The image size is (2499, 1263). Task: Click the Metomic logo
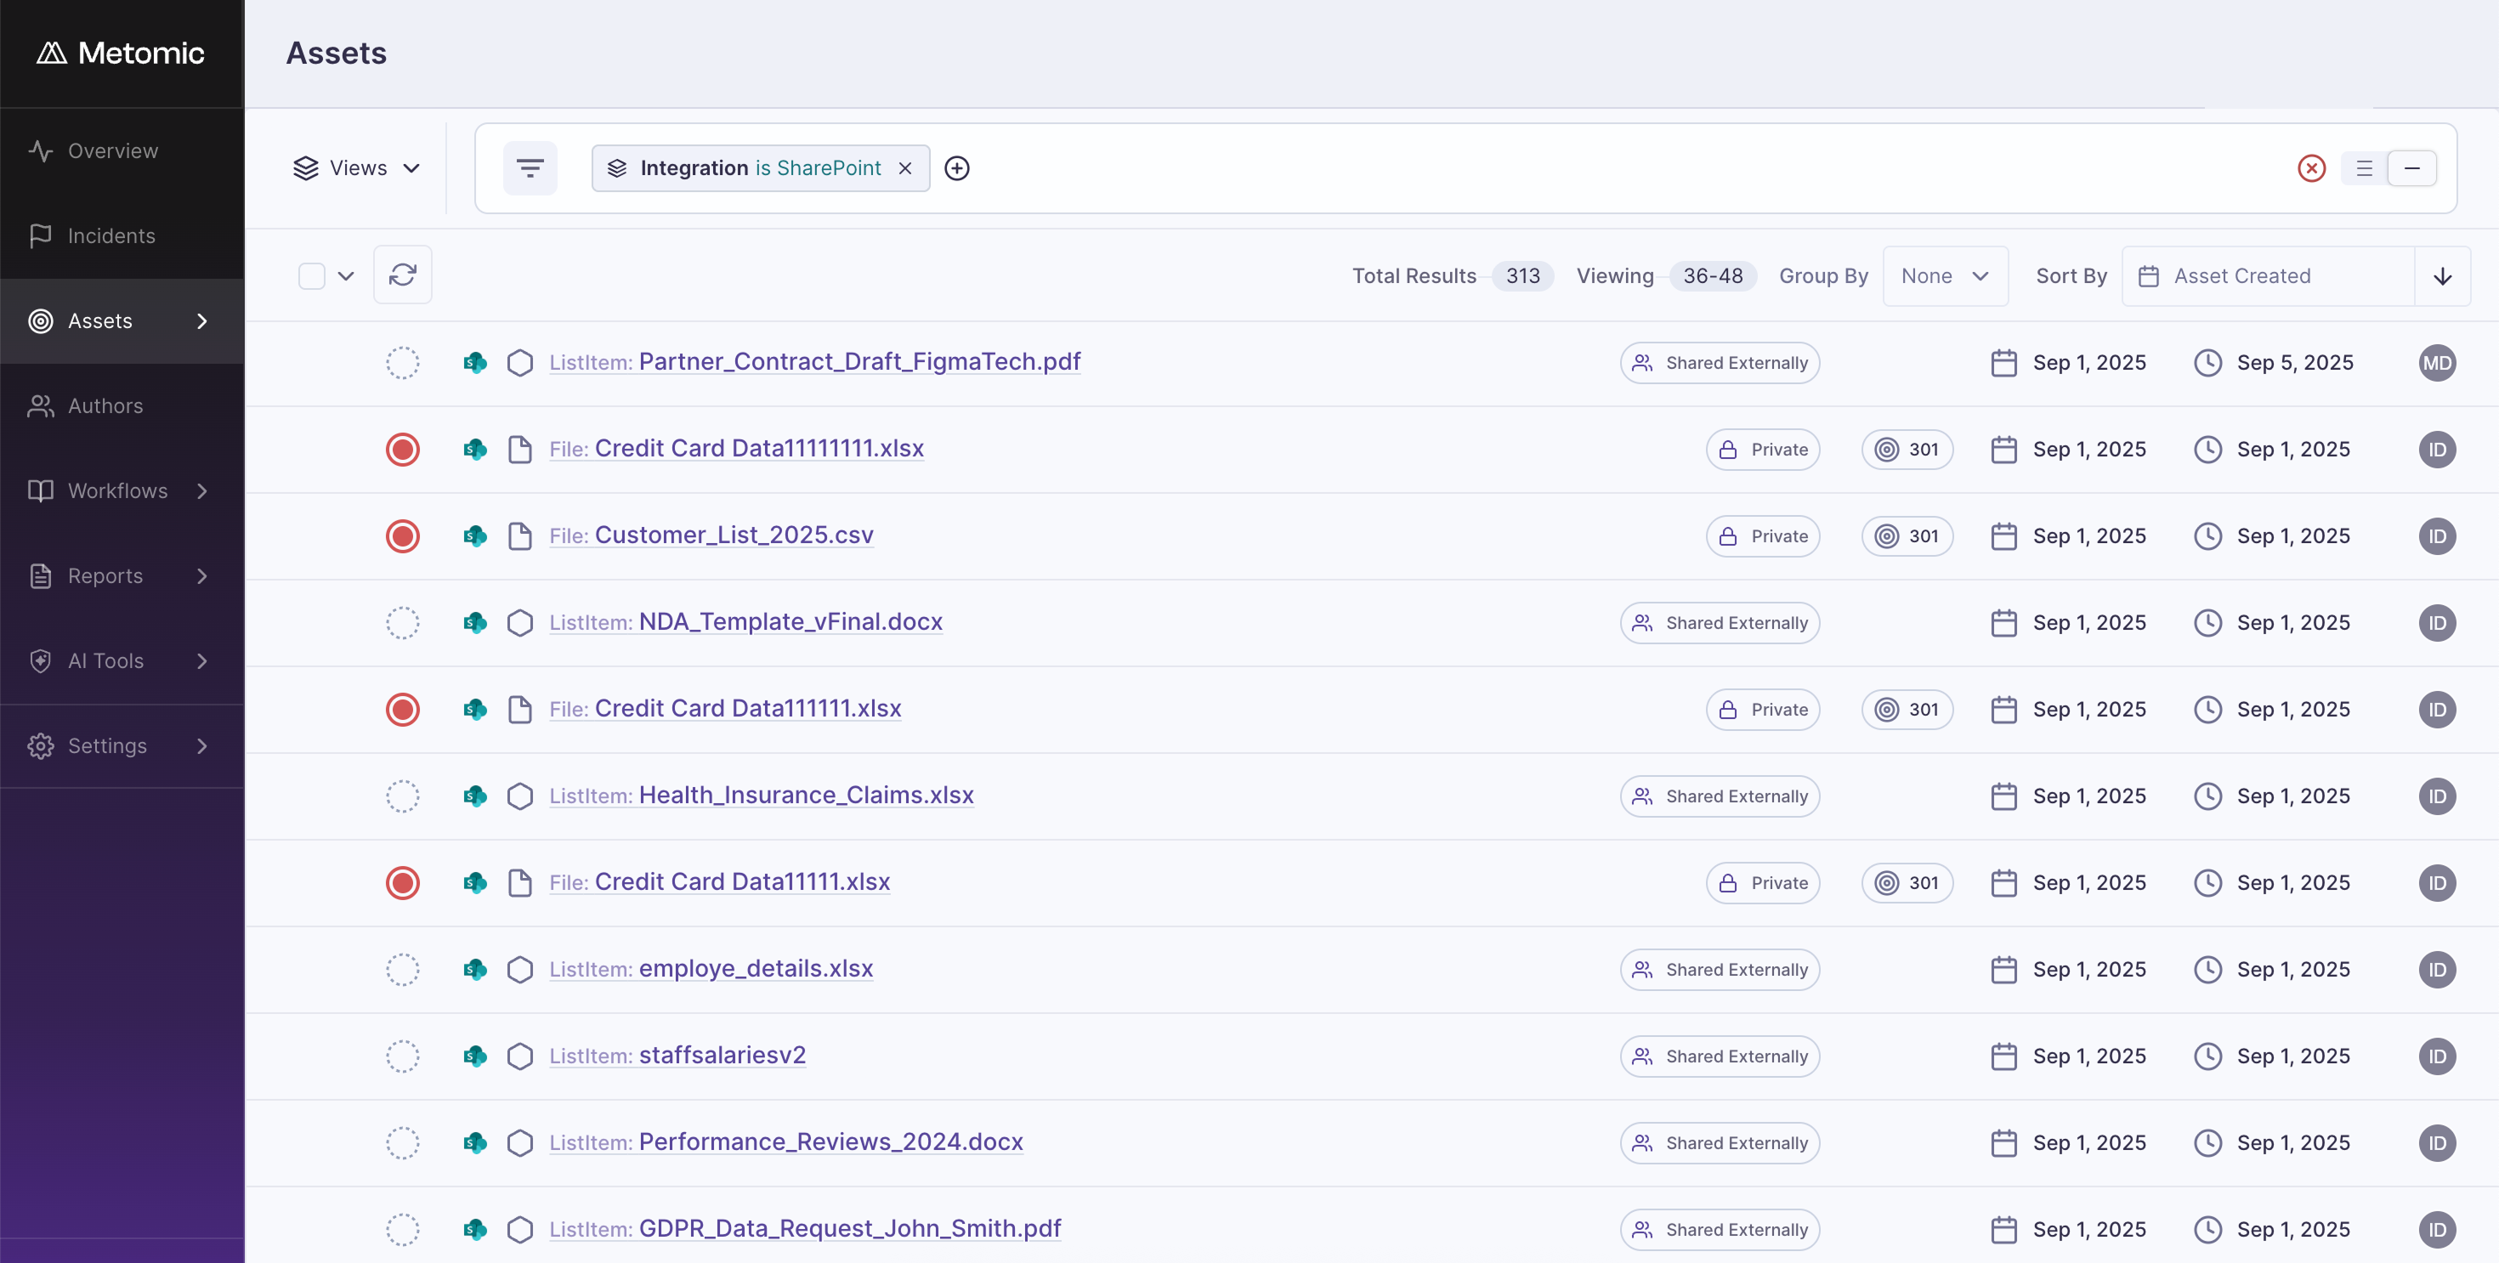pos(121,53)
